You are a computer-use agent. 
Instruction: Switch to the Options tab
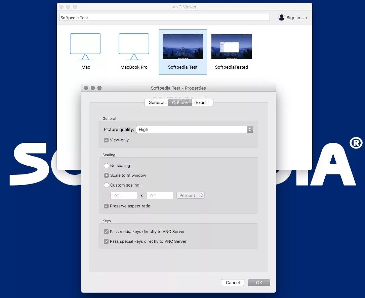pyautogui.click(x=180, y=103)
